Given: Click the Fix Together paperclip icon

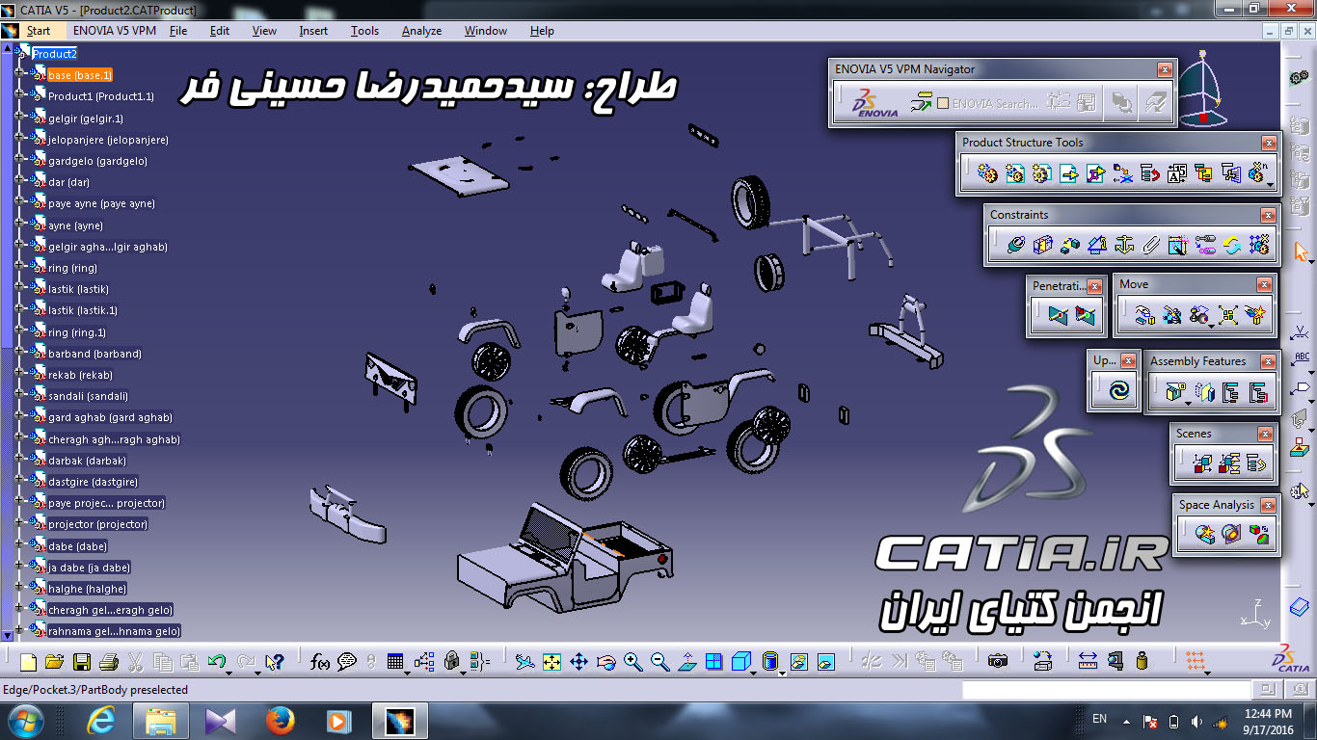Looking at the screenshot, I should point(1150,245).
